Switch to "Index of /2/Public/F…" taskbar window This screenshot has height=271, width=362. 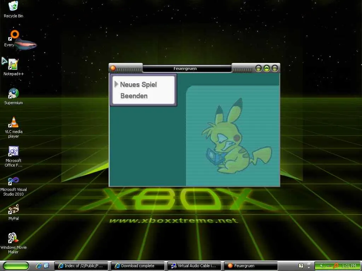pos(81,266)
